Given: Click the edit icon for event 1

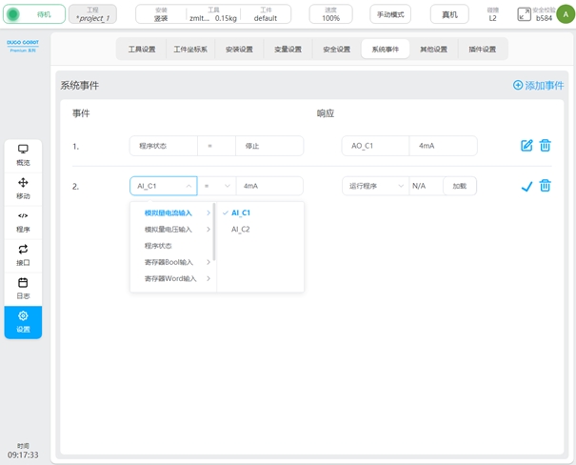Looking at the screenshot, I should point(526,146).
